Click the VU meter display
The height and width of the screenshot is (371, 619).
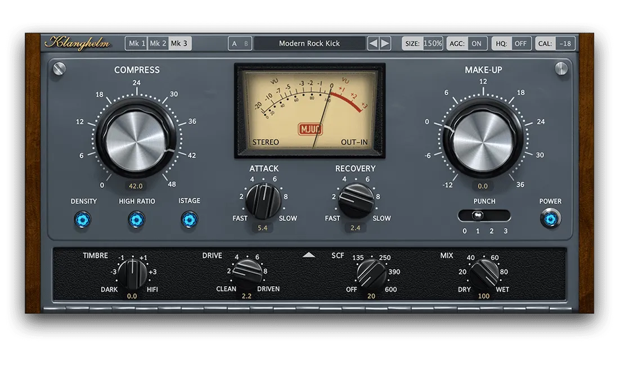click(309, 111)
